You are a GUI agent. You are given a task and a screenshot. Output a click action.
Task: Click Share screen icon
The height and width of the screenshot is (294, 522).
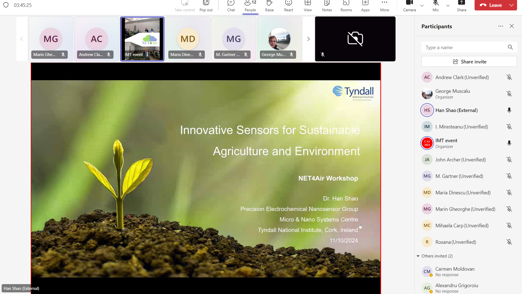(461, 6)
